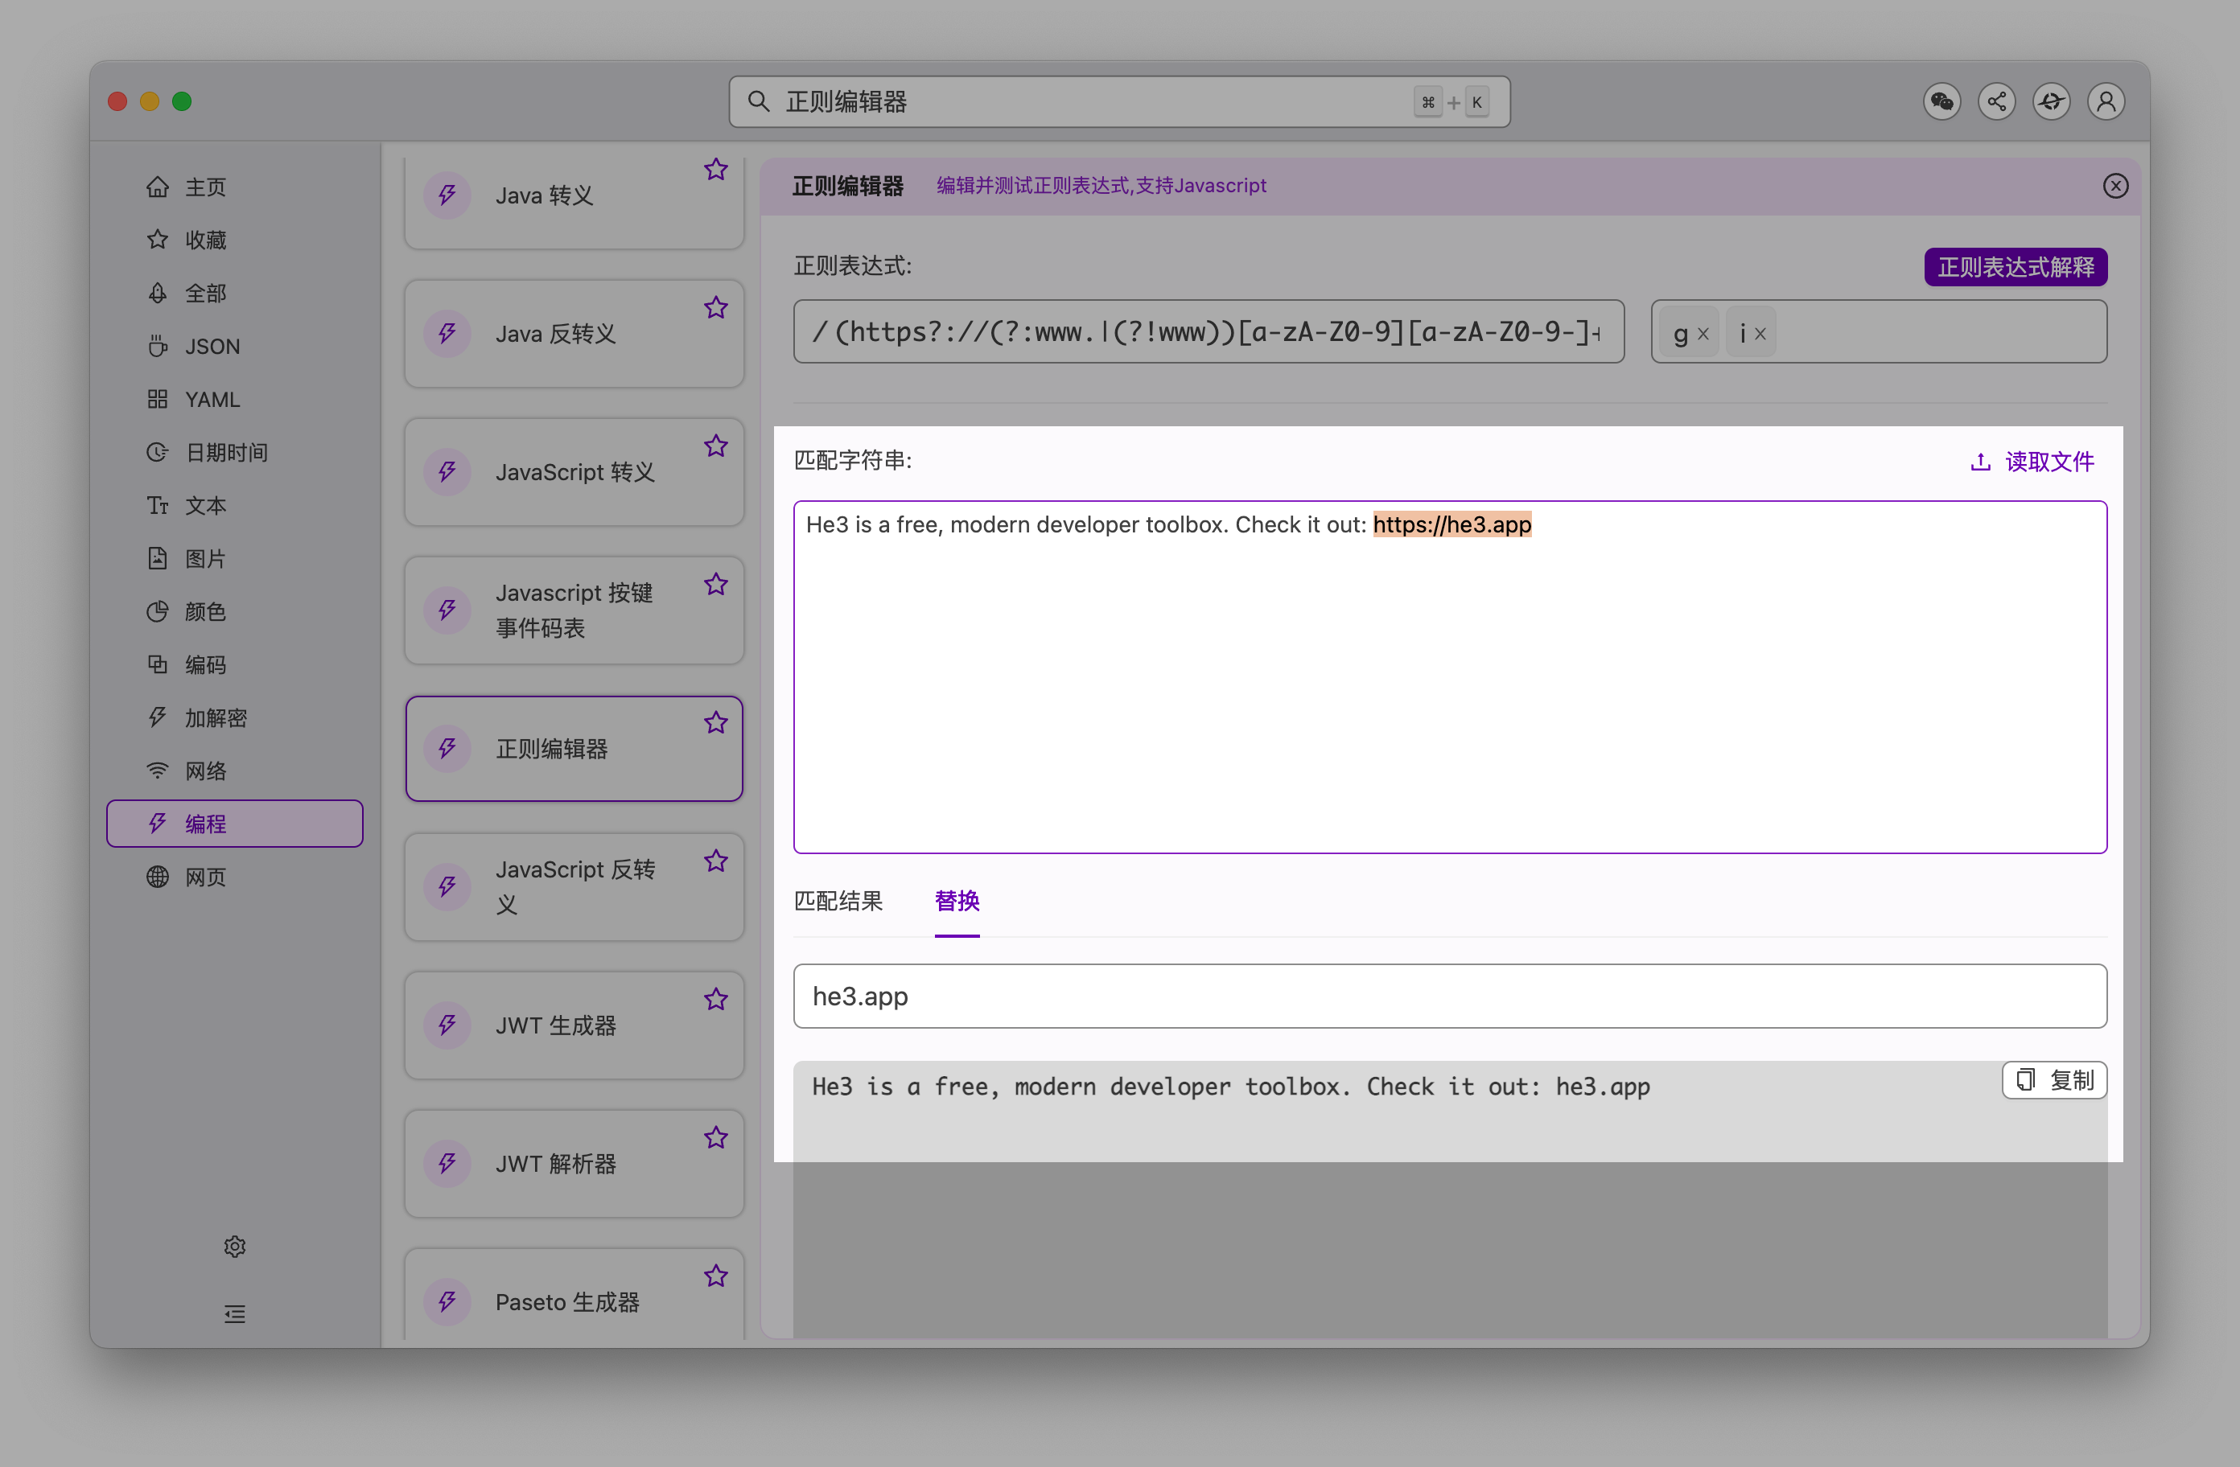Click highlighted match https://he3.app
2240x1467 pixels.
(x=1451, y=525)
